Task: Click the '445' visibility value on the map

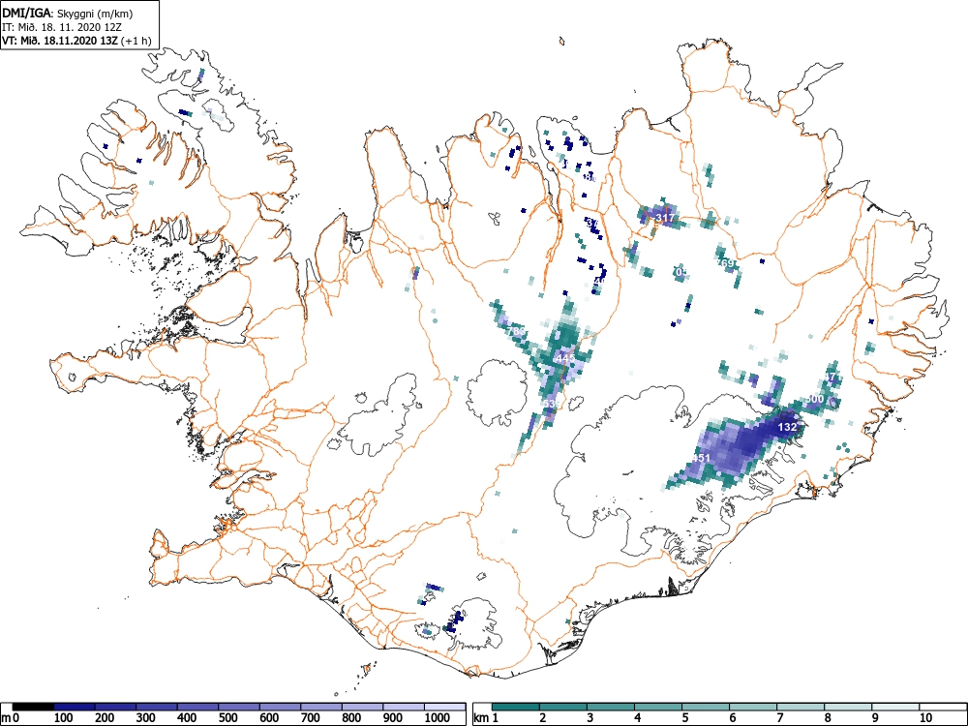Action: coord(566,358)
